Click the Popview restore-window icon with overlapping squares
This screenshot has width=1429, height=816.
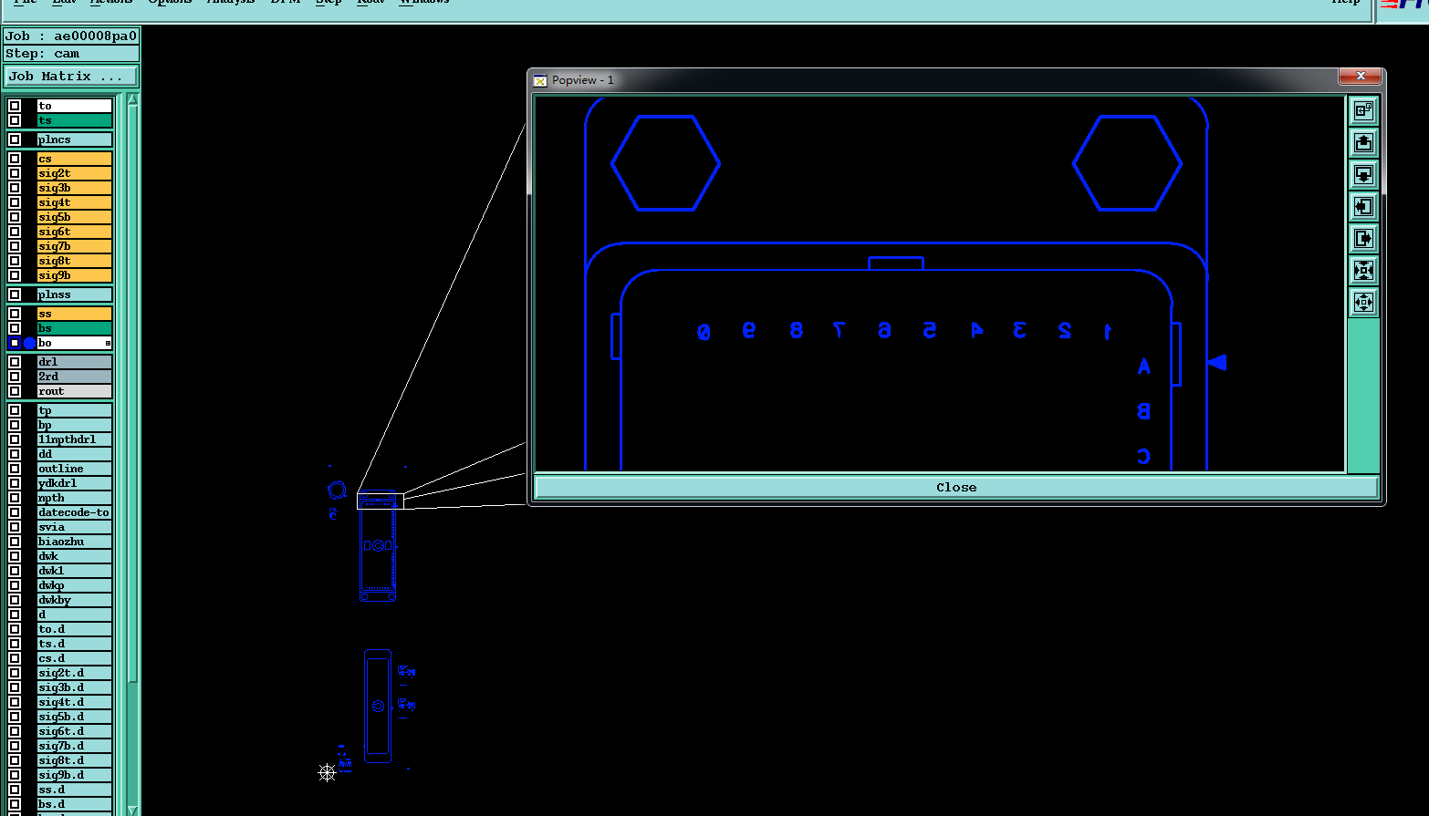(1363, 110)
